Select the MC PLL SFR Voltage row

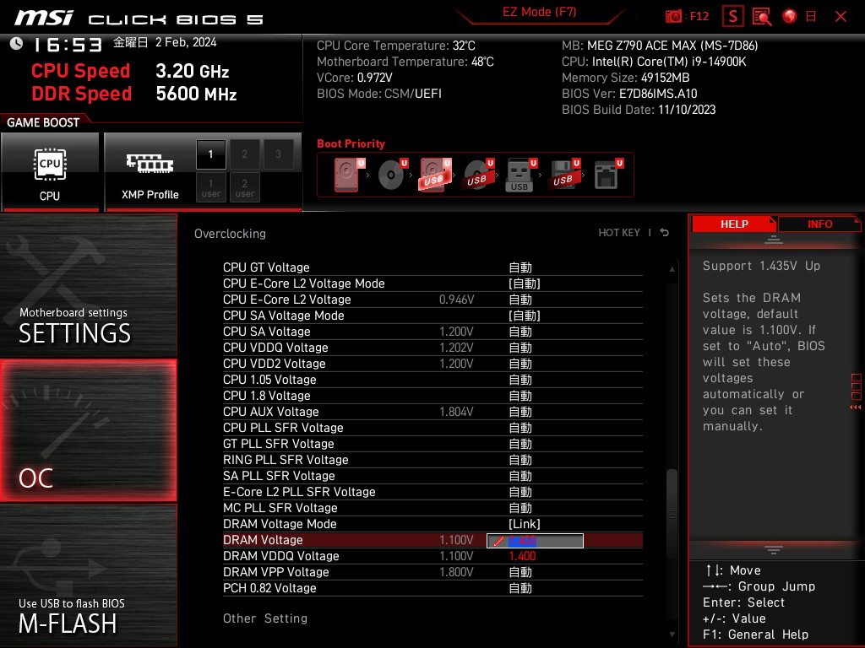432,508
